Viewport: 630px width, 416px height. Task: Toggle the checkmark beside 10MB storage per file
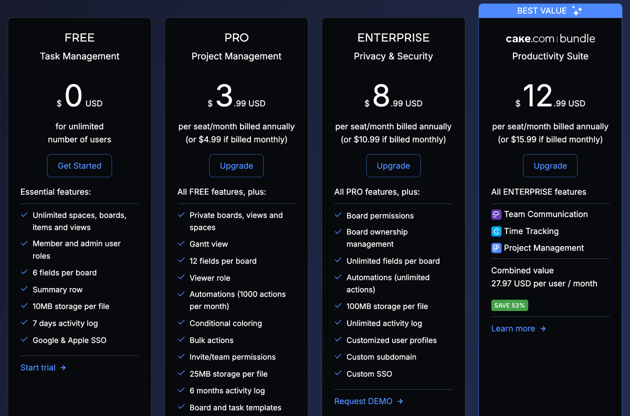point(24,306)
